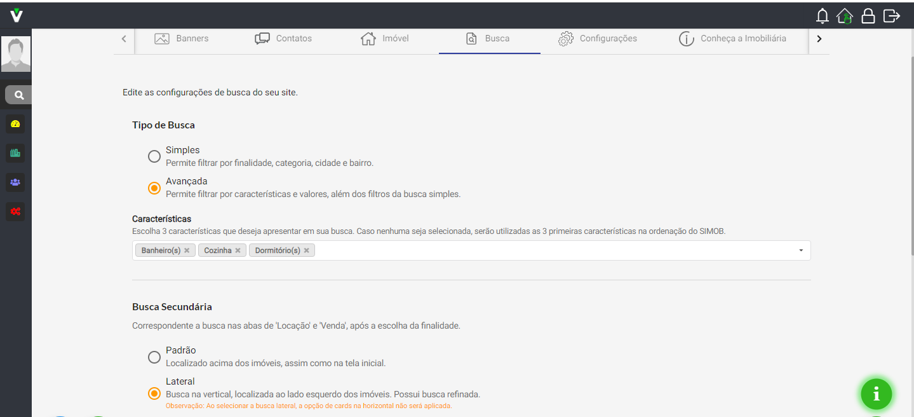Switch to the Banners tab

[x=182, y=39]
